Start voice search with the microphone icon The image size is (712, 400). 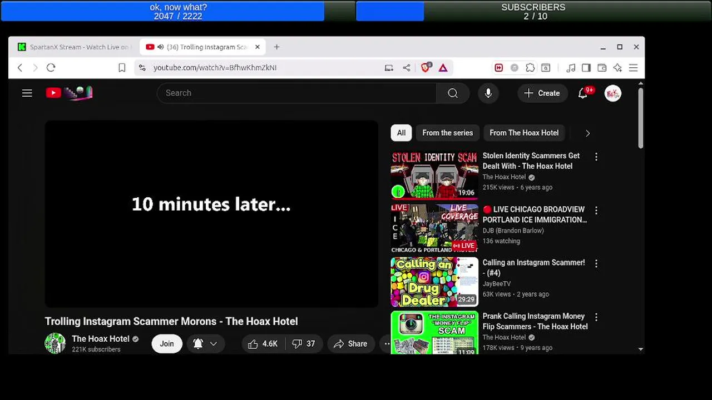[x=488, y=93]
